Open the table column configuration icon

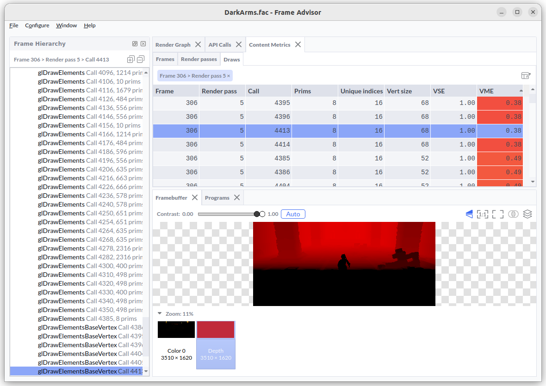pyautogui.click(x=526, y=75)
